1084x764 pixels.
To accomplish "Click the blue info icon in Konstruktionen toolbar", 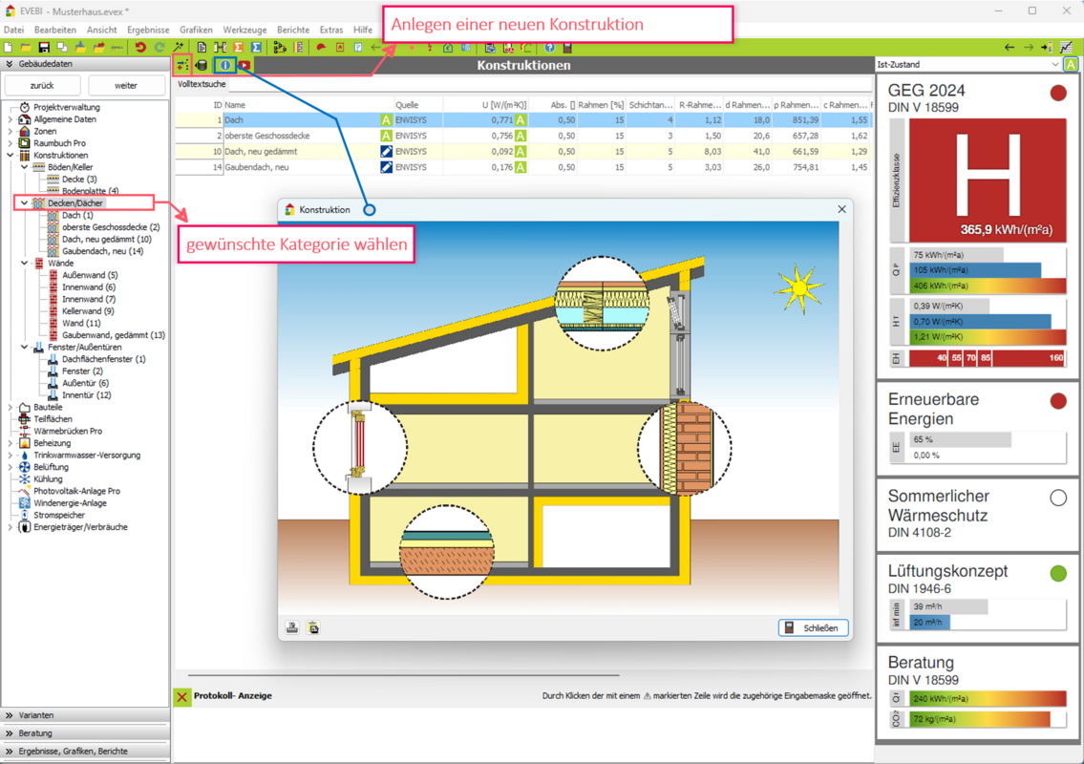I will (x=224, y=65).
